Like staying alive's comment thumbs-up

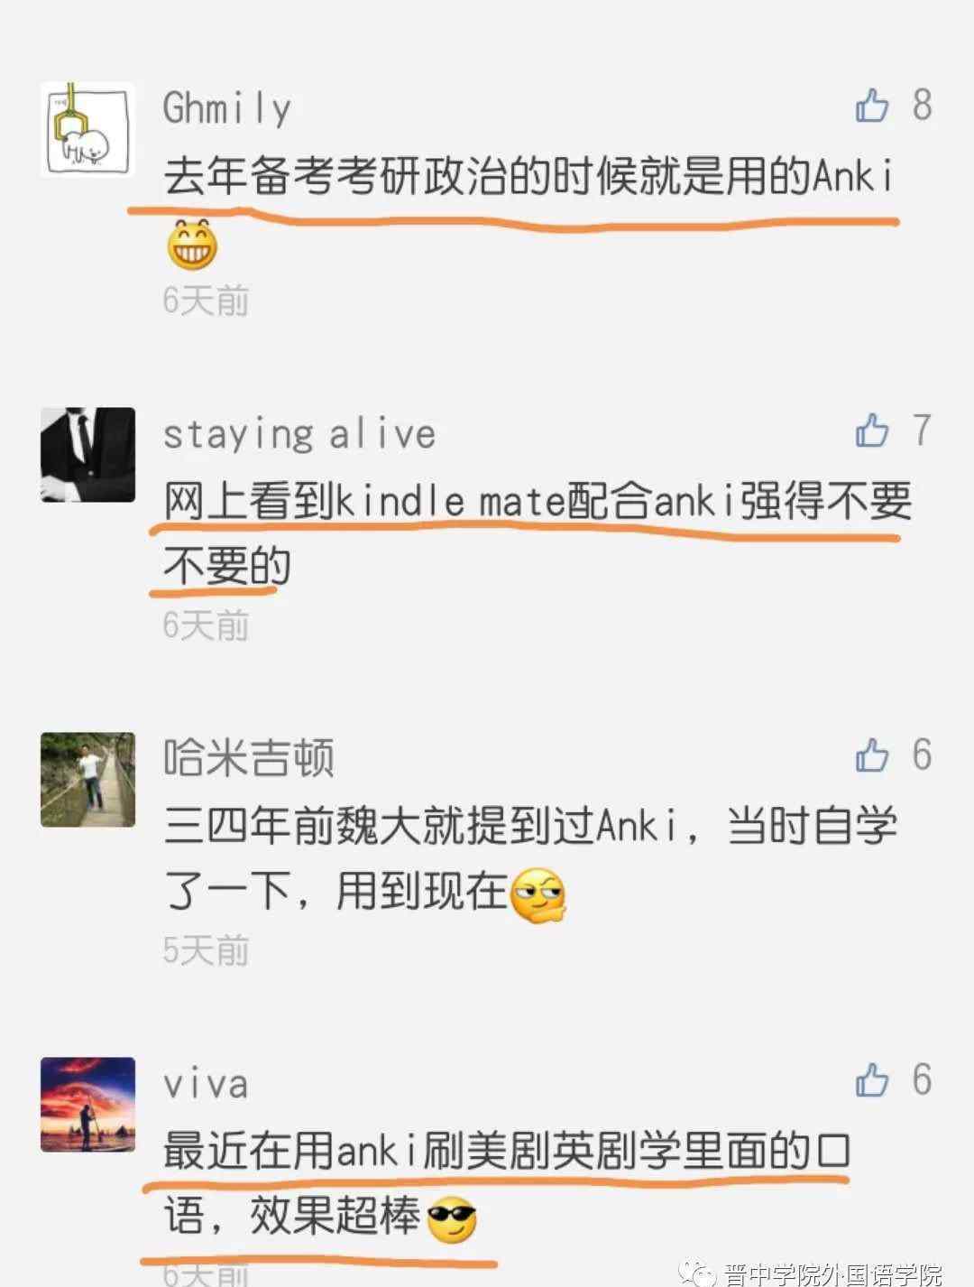coord(872,431)
